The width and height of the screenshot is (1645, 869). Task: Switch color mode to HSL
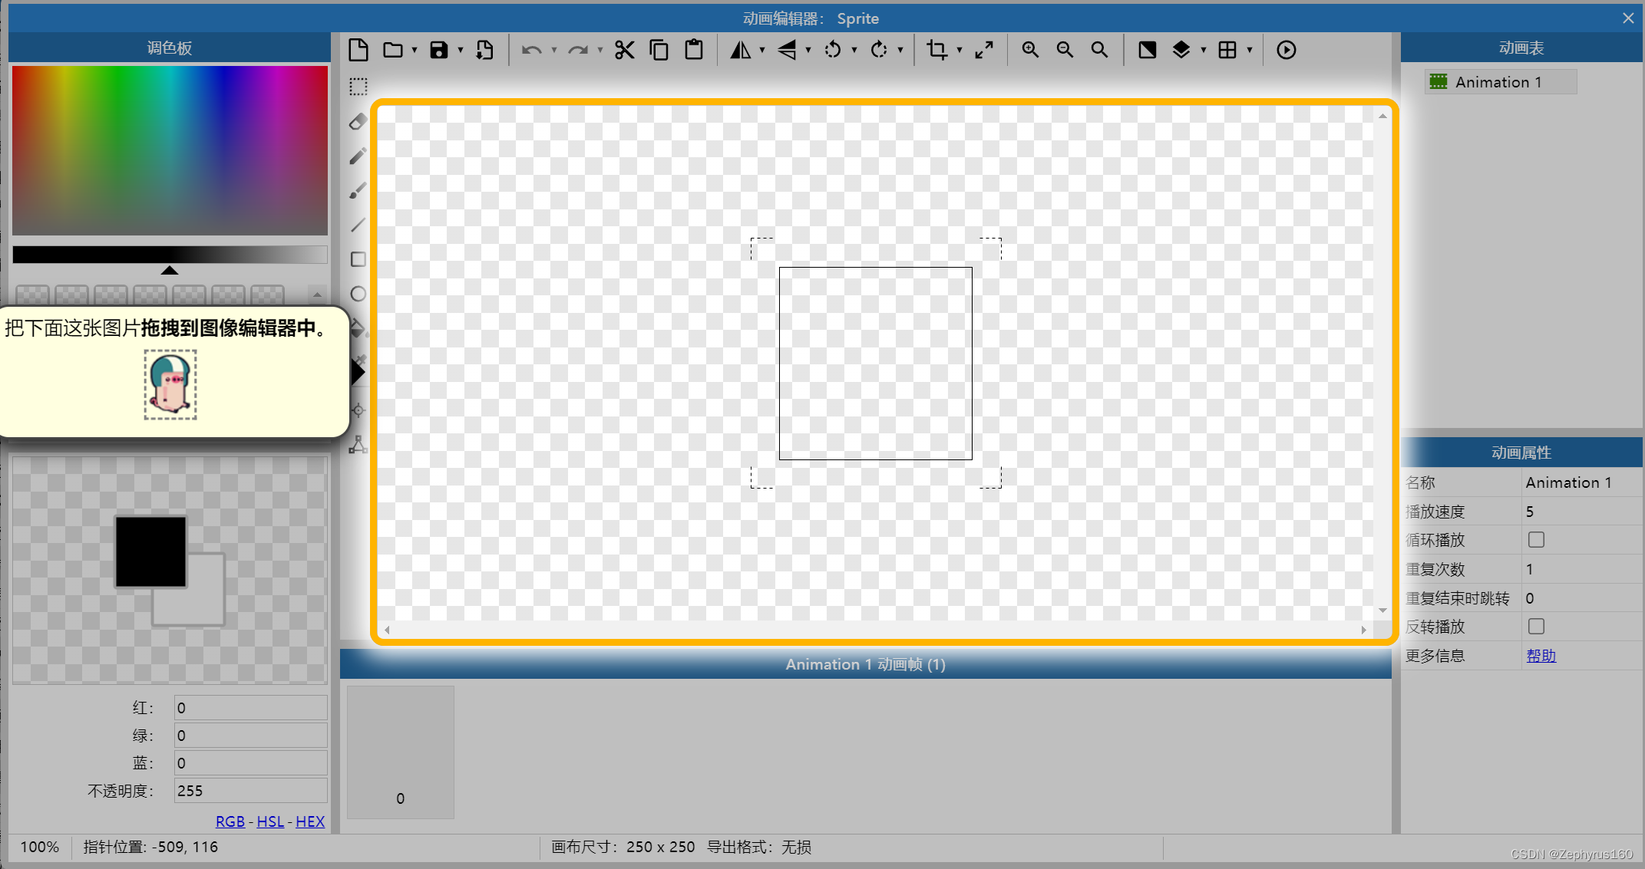pos(270,821)
